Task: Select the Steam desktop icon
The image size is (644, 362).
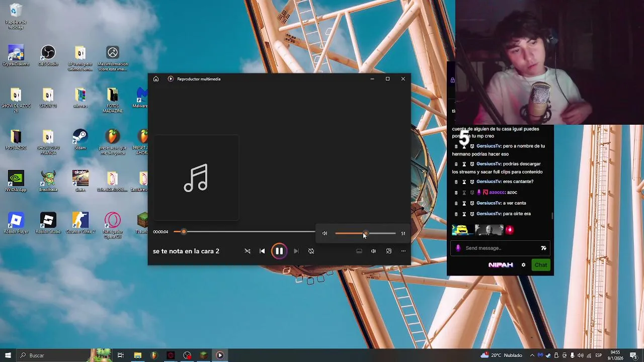Action: click(x=80, y=140)
